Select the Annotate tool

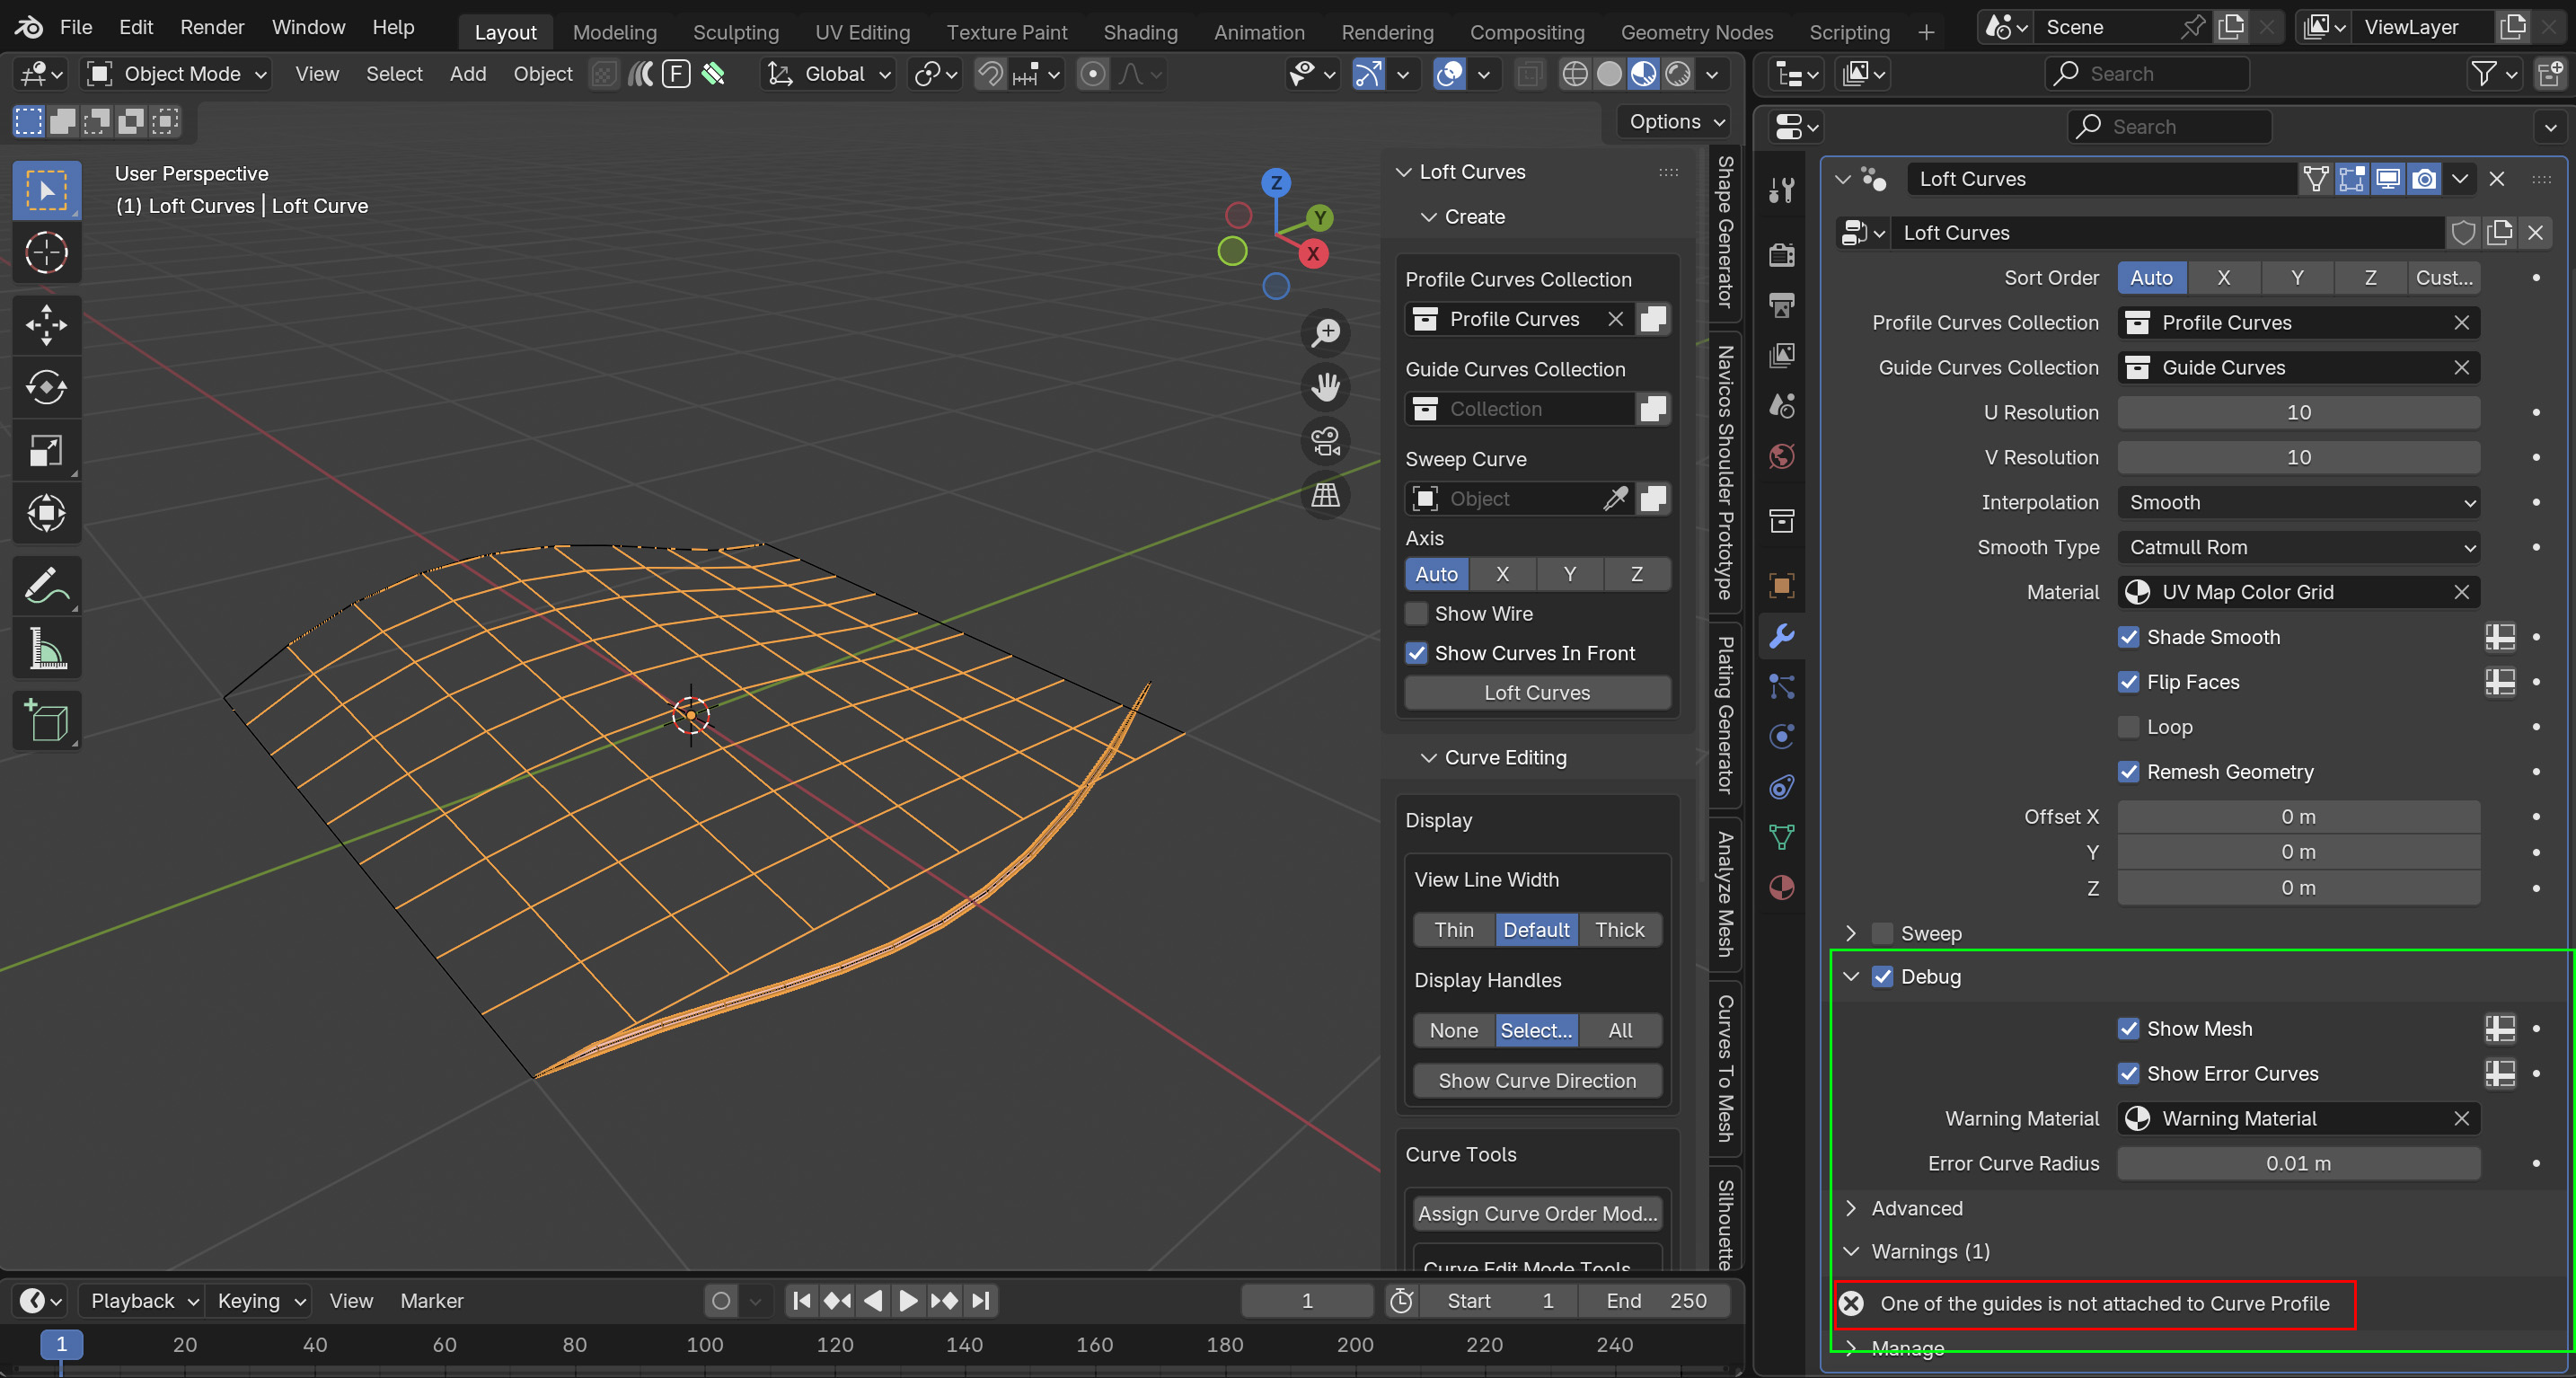tap(46, 587)
